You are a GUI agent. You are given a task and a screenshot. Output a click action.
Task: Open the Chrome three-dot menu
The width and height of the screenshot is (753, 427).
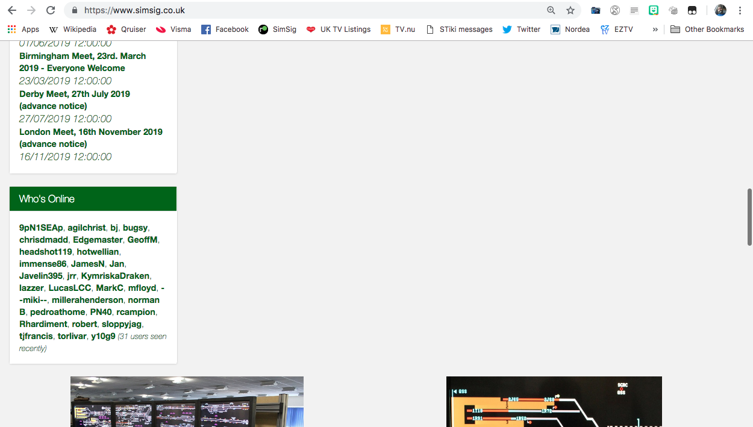pyautogui.click(x=740, y=10)
